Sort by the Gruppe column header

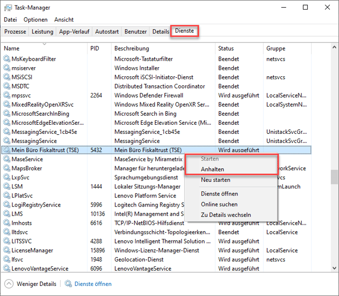tap(276, 48)
